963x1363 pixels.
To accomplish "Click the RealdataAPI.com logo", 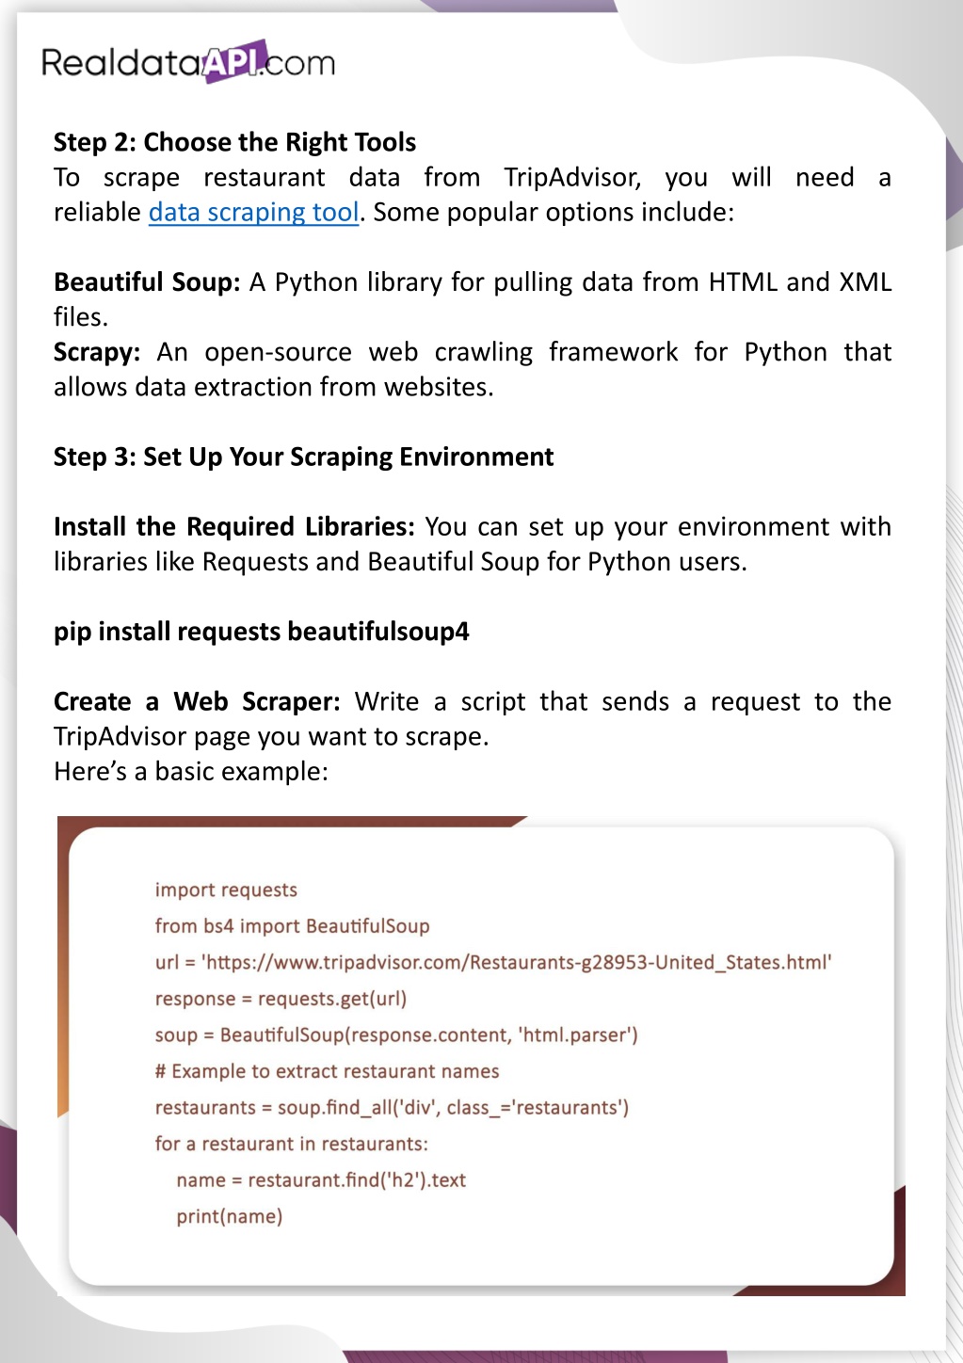I will [188, 62].
